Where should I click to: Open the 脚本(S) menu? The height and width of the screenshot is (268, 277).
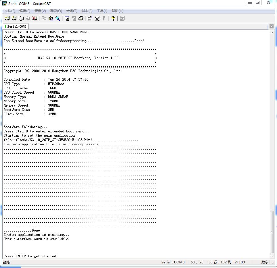87,11
